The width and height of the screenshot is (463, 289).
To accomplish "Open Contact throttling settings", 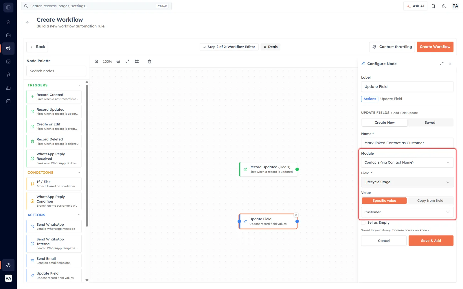I will click(392, 47).
